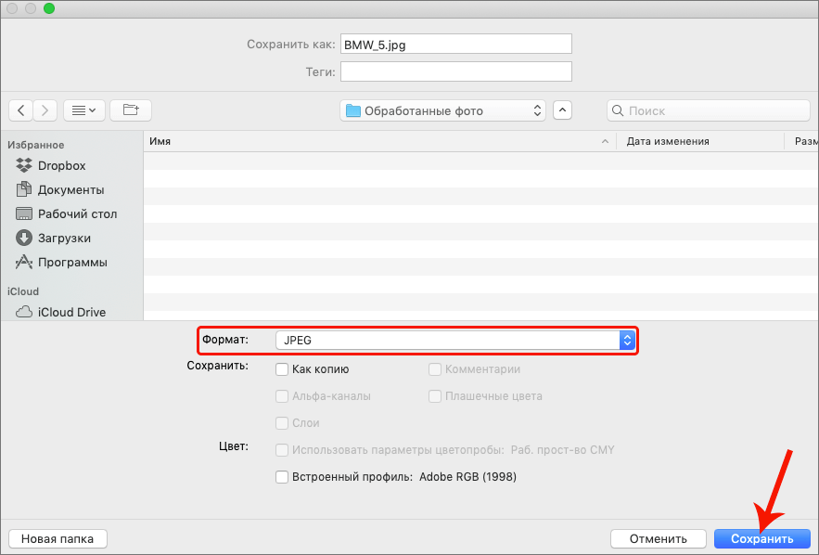Collapse the dialog with the chevron button

[x=562, y=110]
